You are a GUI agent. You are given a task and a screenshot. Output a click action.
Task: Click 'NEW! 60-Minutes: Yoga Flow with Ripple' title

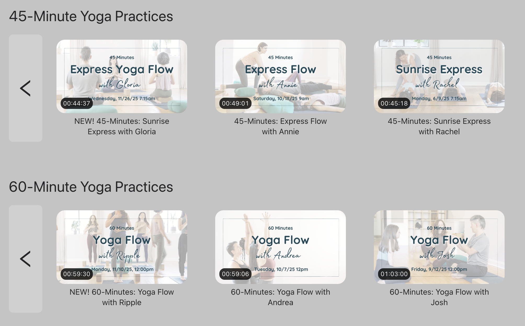pos(122,297)
